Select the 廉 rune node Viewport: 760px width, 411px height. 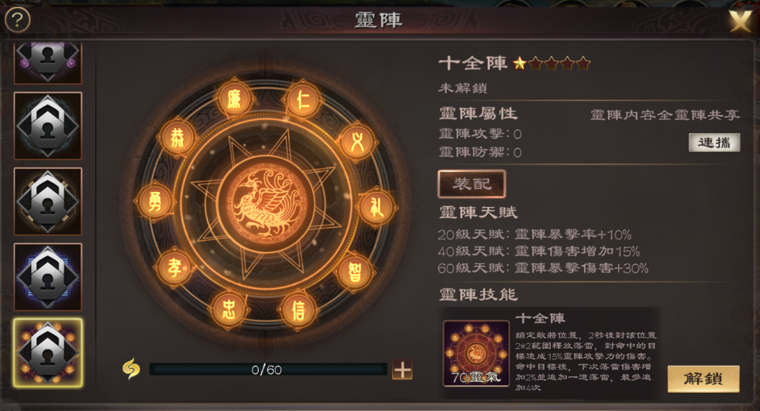coord(235,100)
